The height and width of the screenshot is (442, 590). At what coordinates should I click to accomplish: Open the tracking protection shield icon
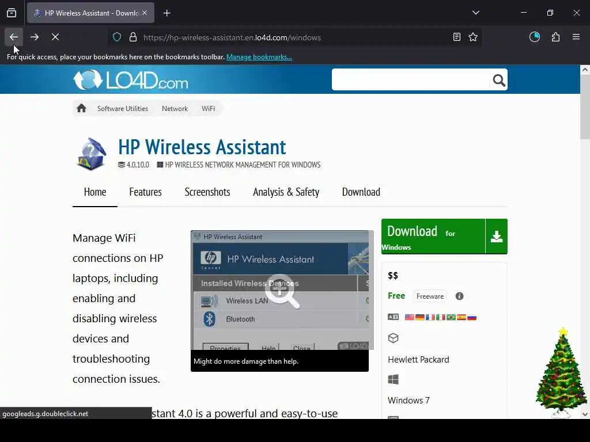[117, 37]
